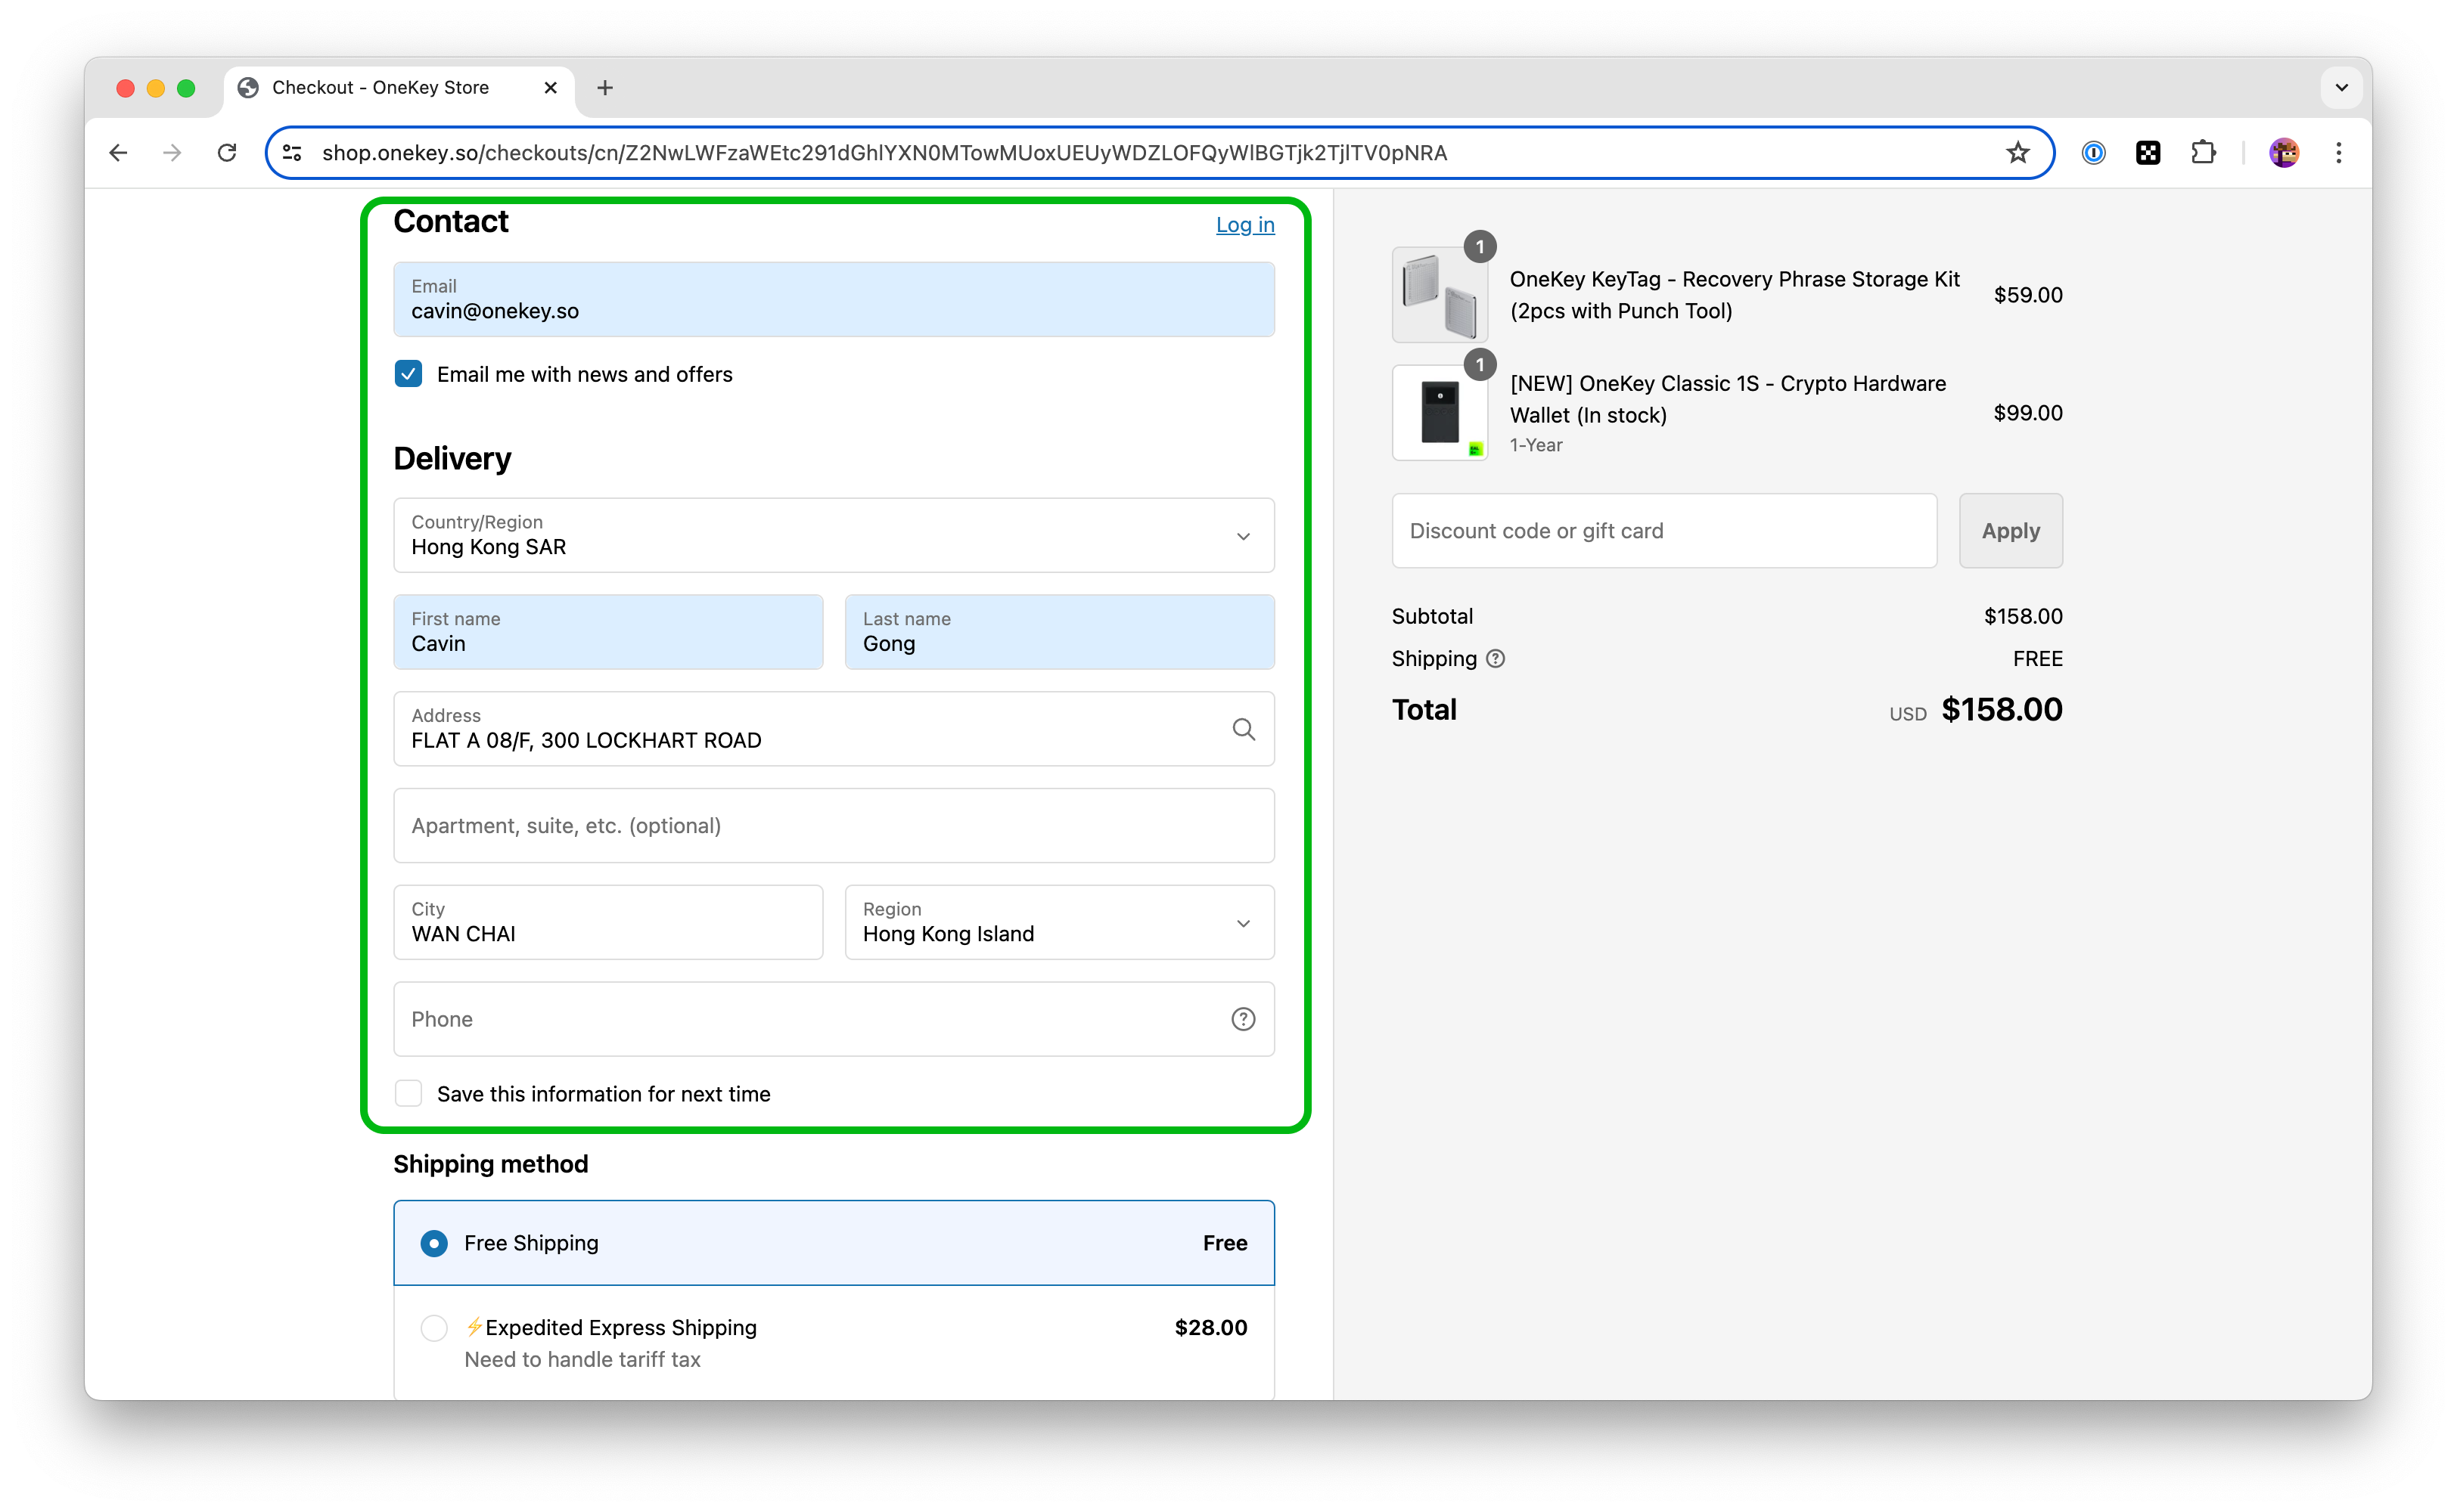Click the Shipping info question icon

[x=1495, y=659]
